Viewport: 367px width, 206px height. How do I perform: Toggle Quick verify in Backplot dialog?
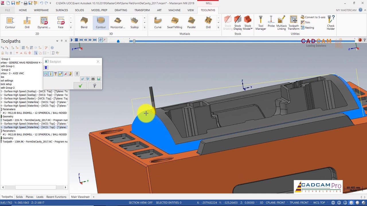click(71, 74)
